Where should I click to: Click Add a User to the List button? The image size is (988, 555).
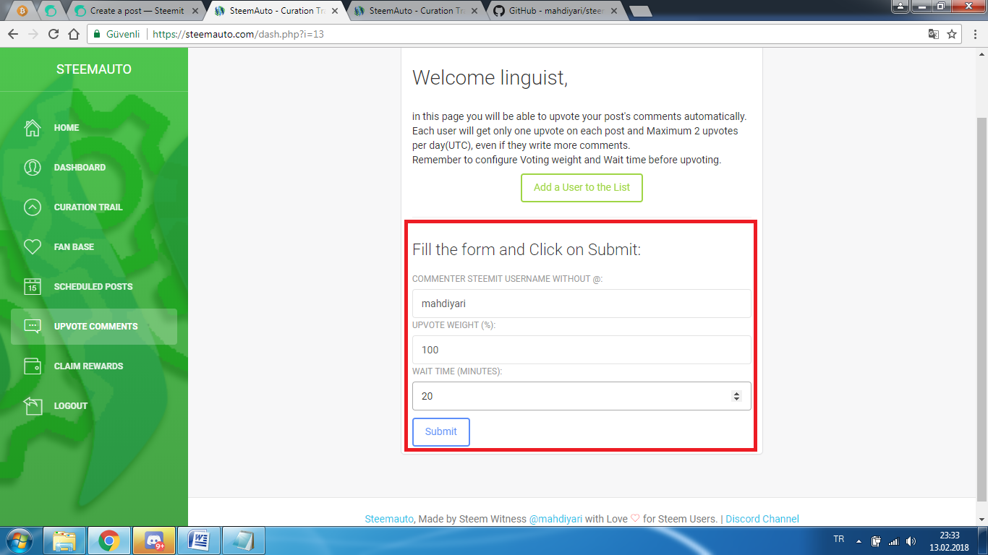(582, 187)
